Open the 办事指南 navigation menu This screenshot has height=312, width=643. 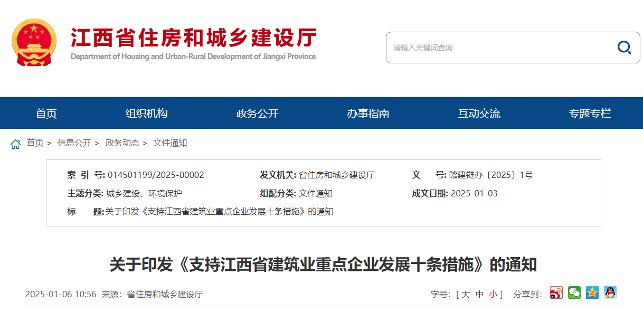click(368, 113)
